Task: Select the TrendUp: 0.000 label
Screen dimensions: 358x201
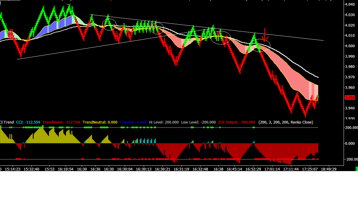Action: click(x=133, y=122)
